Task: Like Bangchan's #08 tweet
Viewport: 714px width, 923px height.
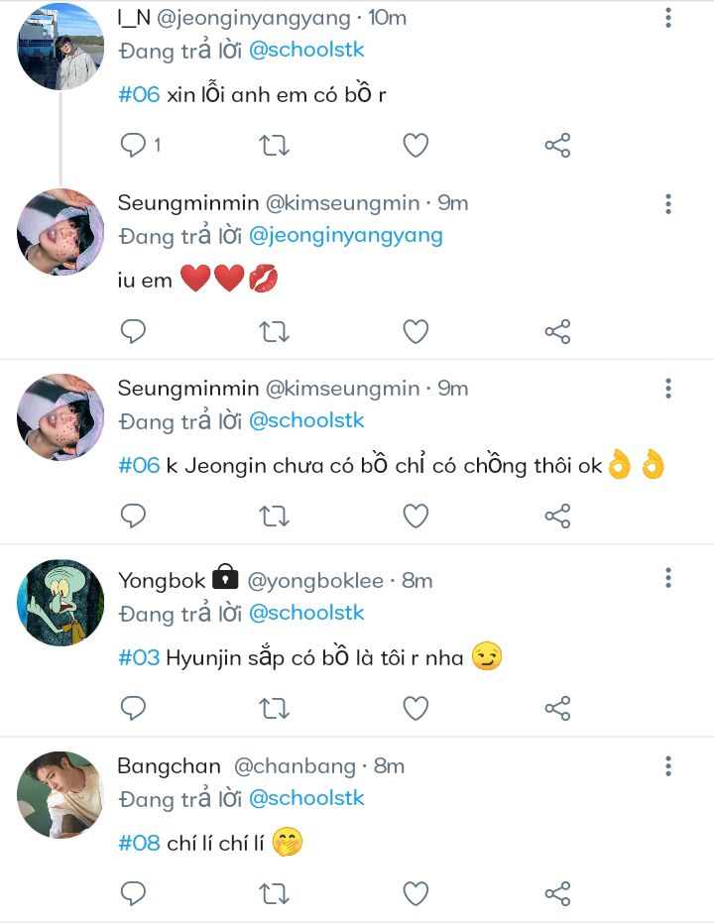Action: coord(416,893)
